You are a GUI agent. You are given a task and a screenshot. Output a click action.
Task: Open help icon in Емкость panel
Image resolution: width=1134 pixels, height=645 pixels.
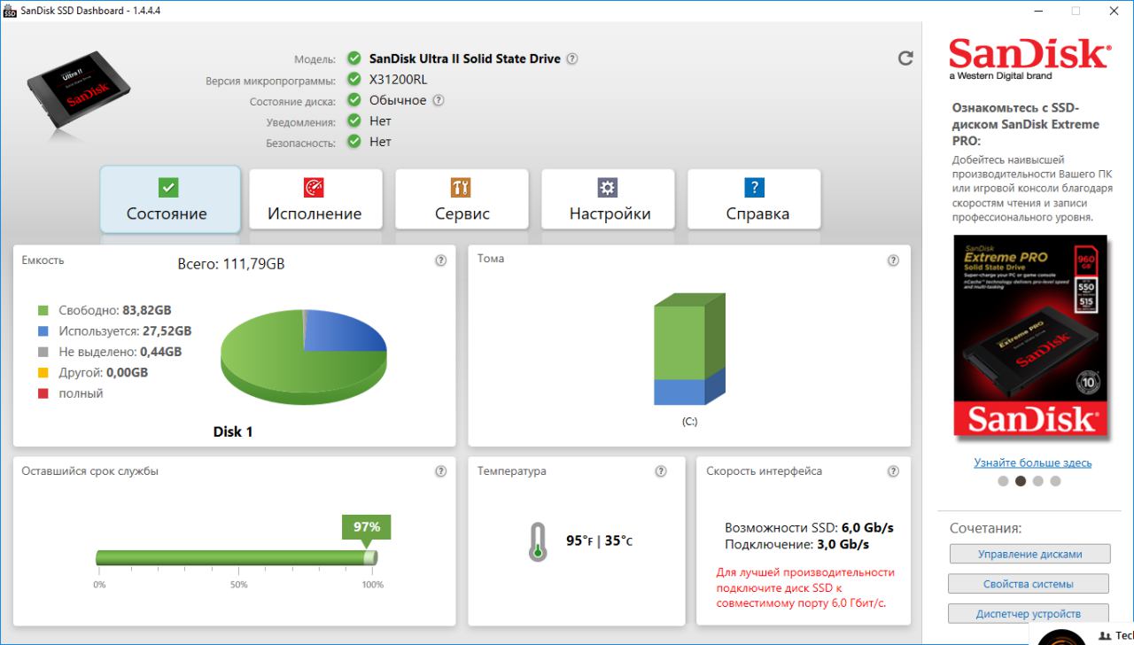click(x=440, y=260)
